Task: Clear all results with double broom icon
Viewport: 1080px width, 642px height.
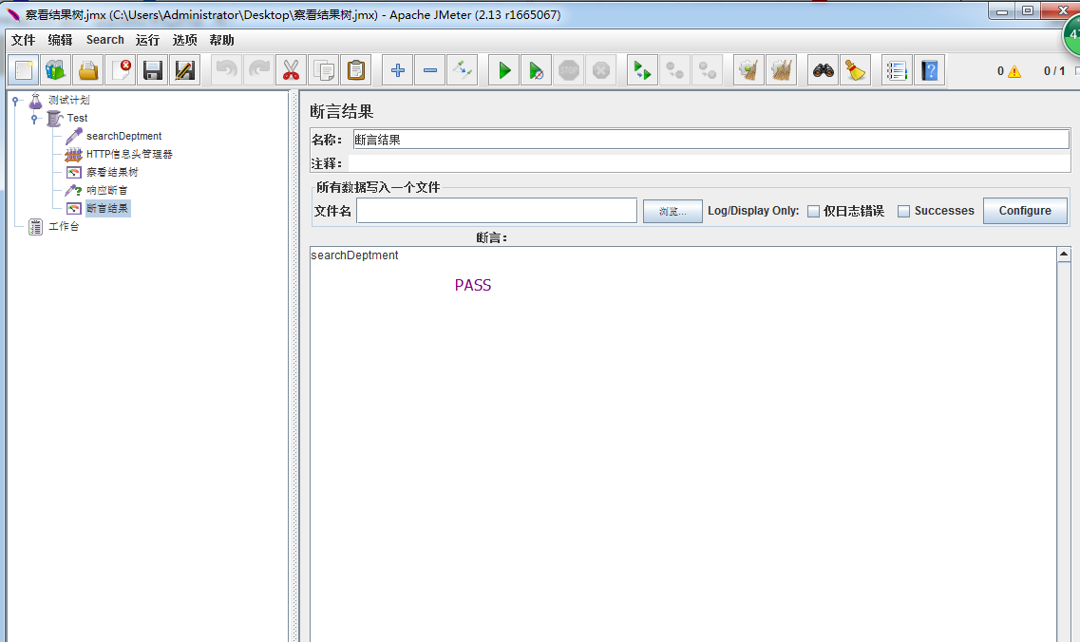Action: pos(781,70)
